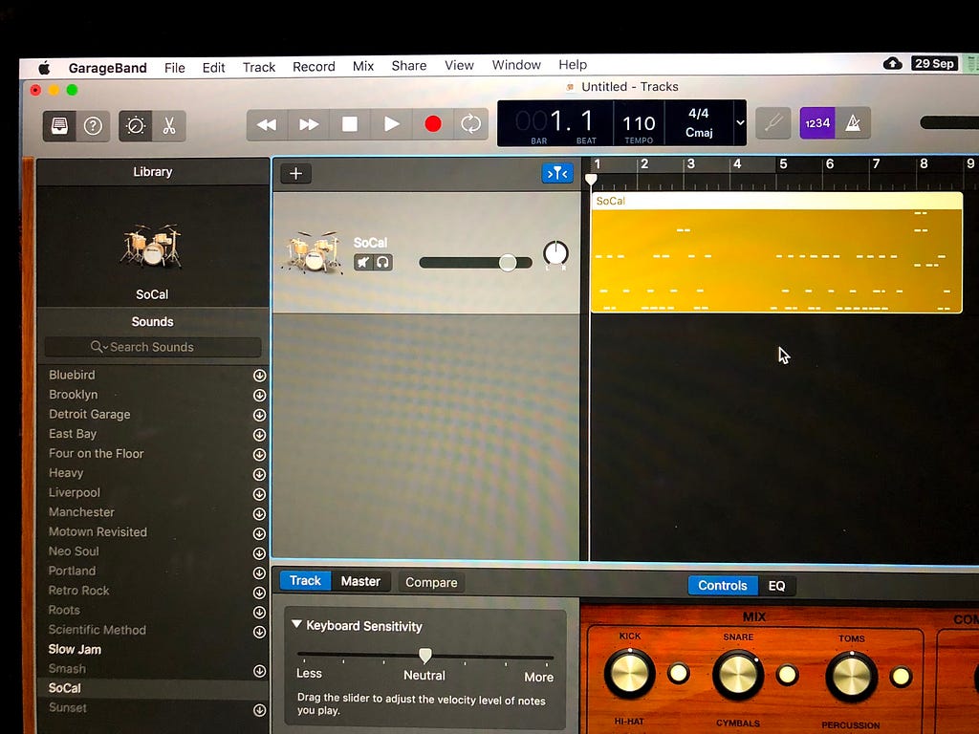The image size is (979, 734).
Task: Open the Editors scissors button
Action: pos(168,126)
